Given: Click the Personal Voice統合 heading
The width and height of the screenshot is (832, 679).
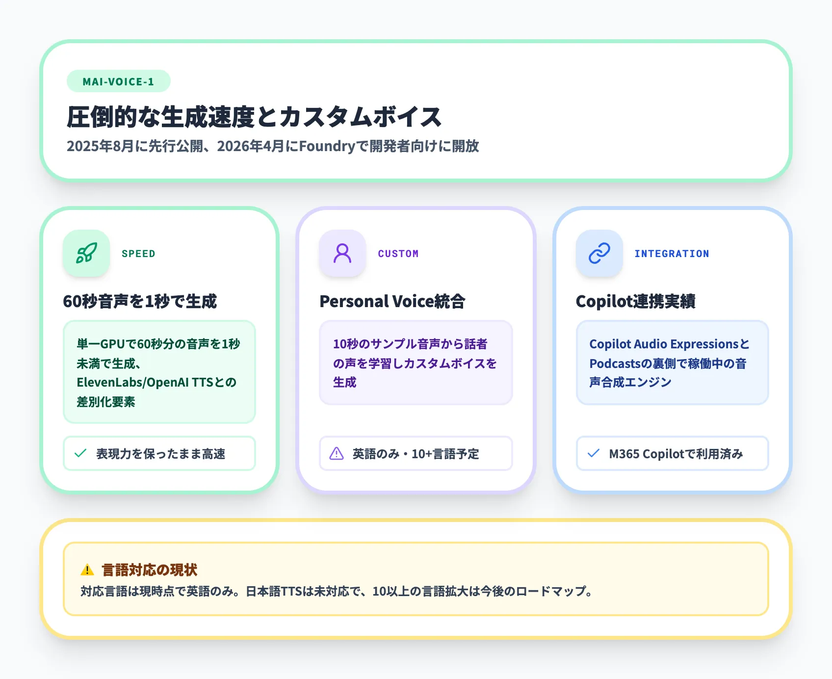Looking at the screenshot, I should (392, 301).
